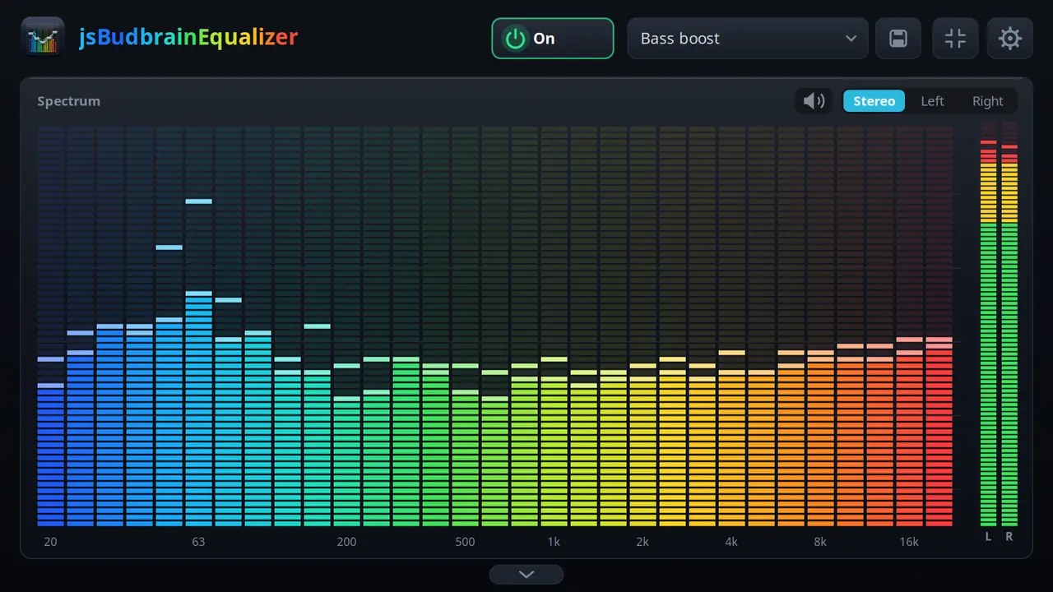Click the 1k frequency axis label

coord(554,542)
